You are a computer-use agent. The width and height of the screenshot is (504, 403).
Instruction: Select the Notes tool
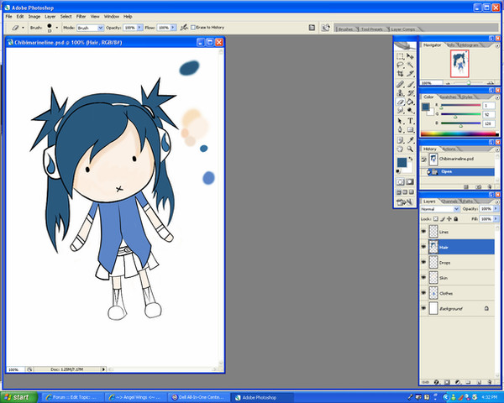[400, 140]
